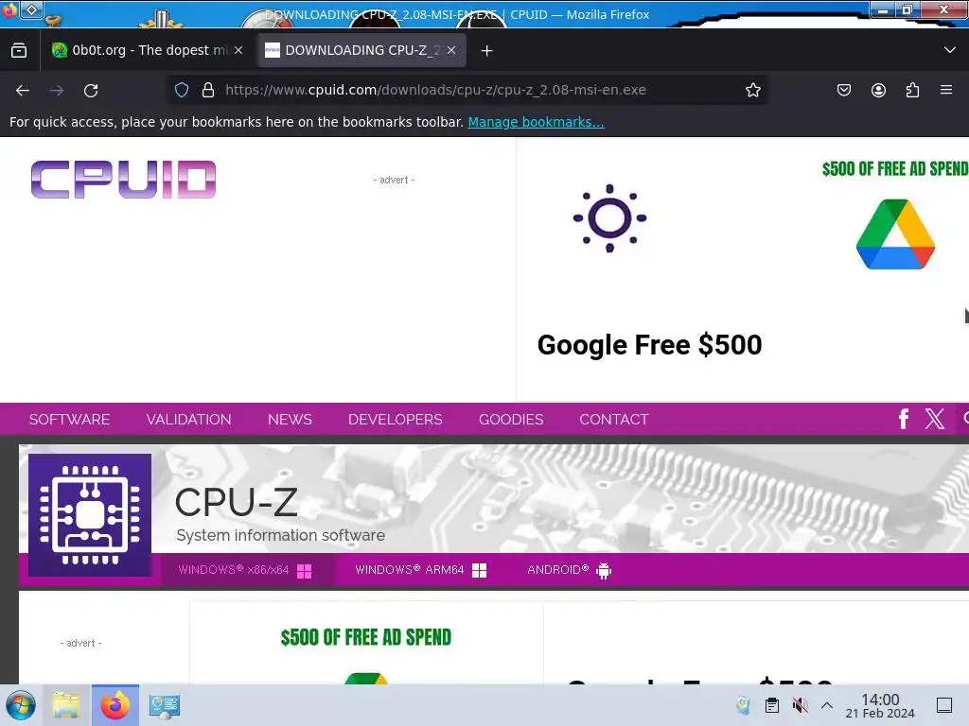Close the DOWNLOADING CPU-Z tab
Screen dimensions: 969x726
coord(451,50)
